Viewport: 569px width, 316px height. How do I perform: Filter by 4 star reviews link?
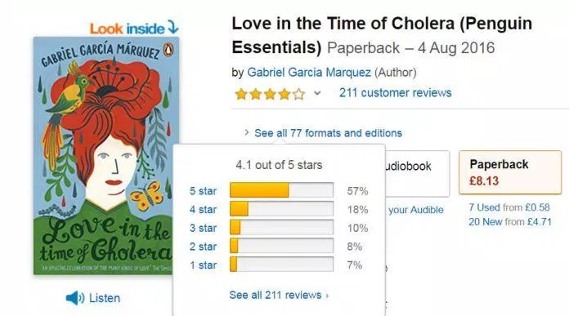[203, 210]
